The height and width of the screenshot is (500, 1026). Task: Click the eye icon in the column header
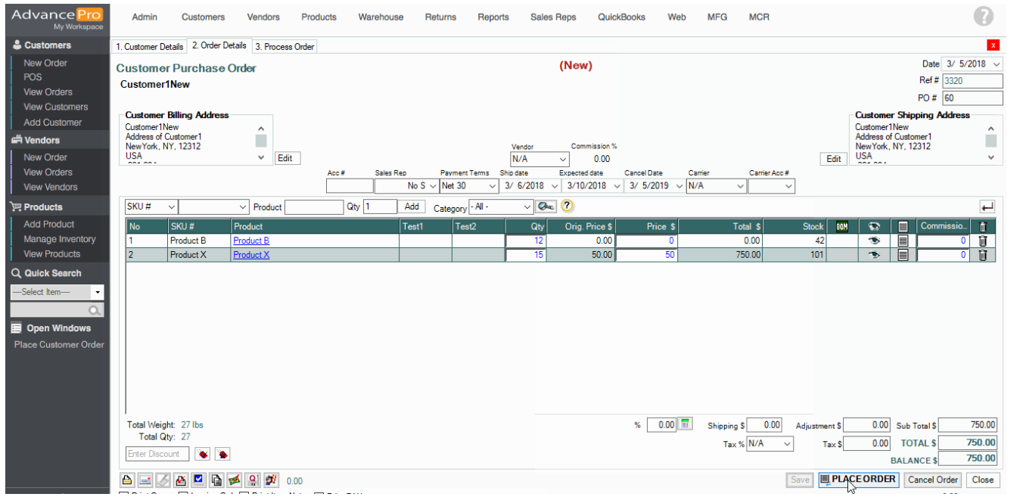tap(875, 226)
